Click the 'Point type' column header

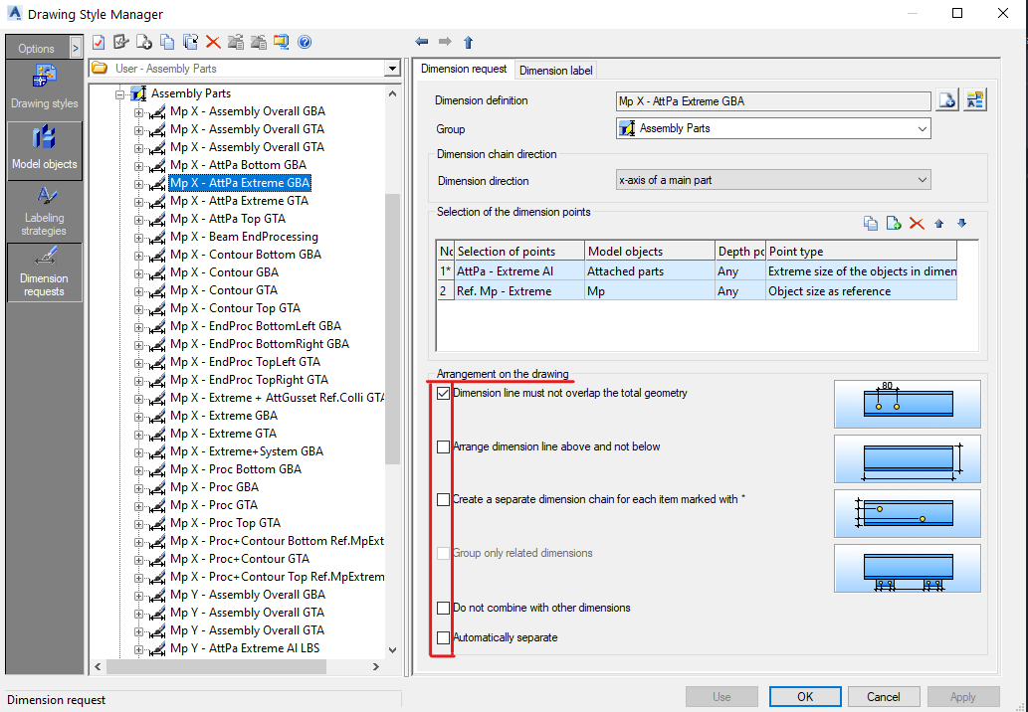click(x=861, y=251)
